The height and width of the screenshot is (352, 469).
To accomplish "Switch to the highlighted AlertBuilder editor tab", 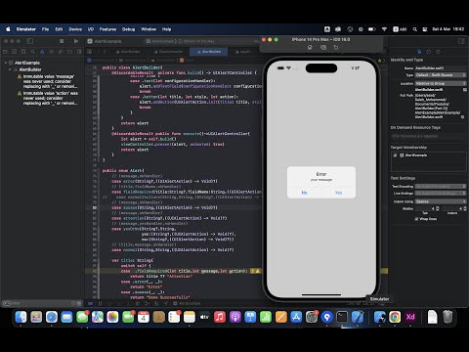I will pos(208,52).
